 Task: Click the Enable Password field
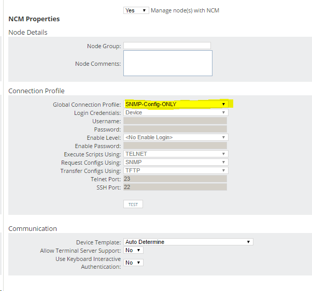(175, 146)
